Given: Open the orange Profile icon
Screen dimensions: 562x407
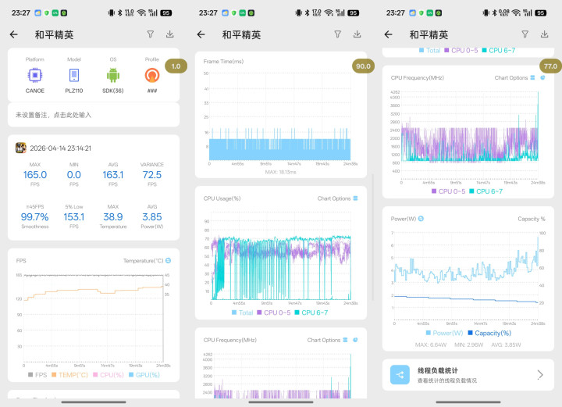Looking at the screenshot, I should tap(152, 75).
